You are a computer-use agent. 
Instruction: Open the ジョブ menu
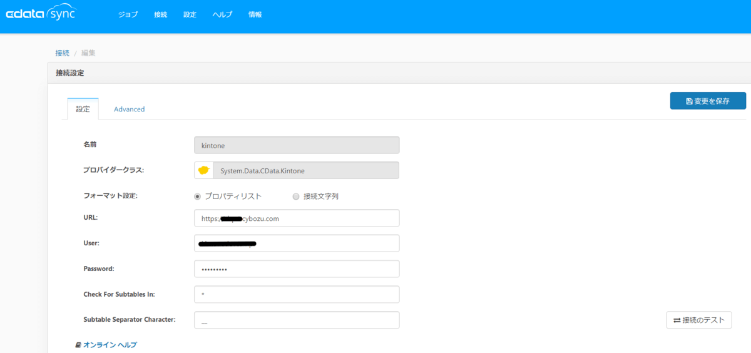point(128,14)
